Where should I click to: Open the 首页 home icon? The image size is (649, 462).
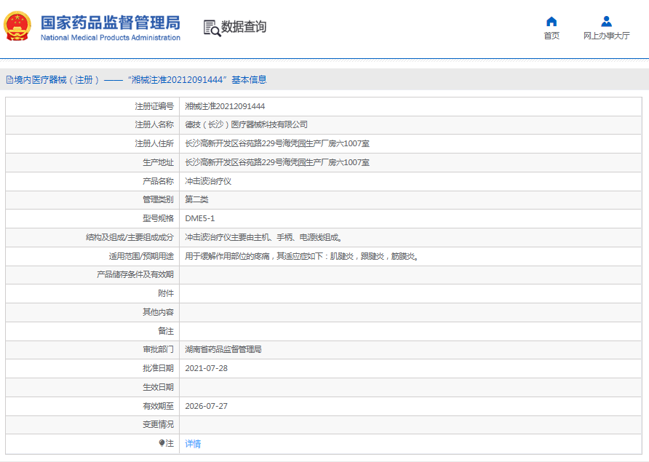552,21
